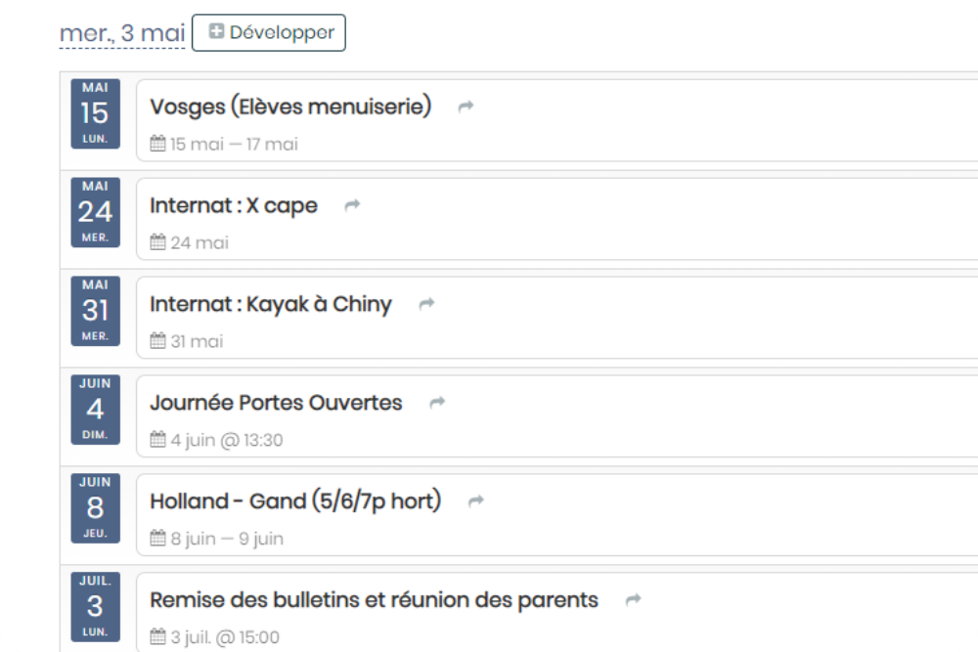Select the MAI 24 MER. date badge

[96, 212]
